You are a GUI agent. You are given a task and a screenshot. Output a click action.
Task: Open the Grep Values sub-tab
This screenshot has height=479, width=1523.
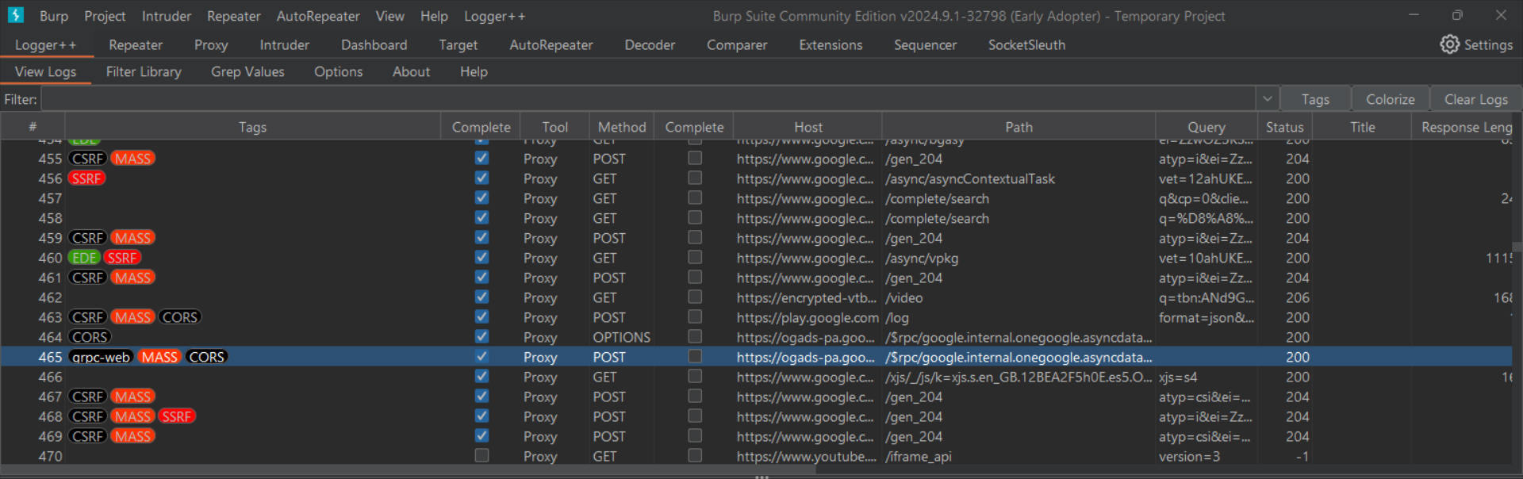(x=247, y=71)
